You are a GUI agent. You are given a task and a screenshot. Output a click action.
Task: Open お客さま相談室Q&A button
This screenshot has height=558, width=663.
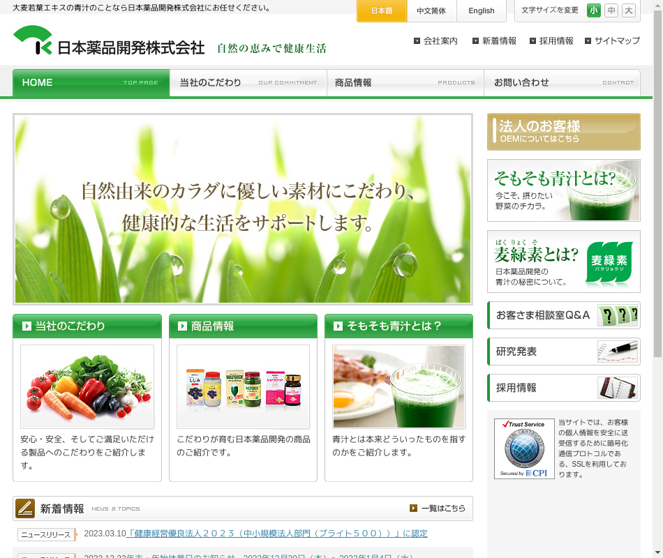tap(564, 315)
